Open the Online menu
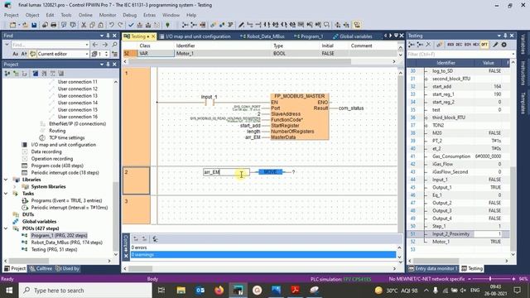Screen dimensions: 530x298 point(85,15)
